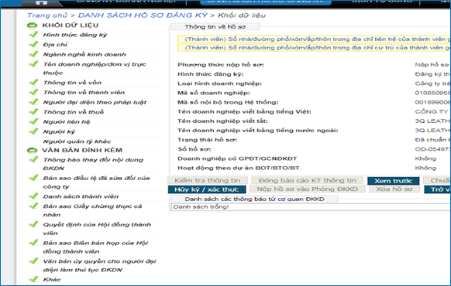Image resolution: width=451 pixels, height=286 pixels.
Task: Click Mã số doanh nghiệp label
Action: coord(214,93)
